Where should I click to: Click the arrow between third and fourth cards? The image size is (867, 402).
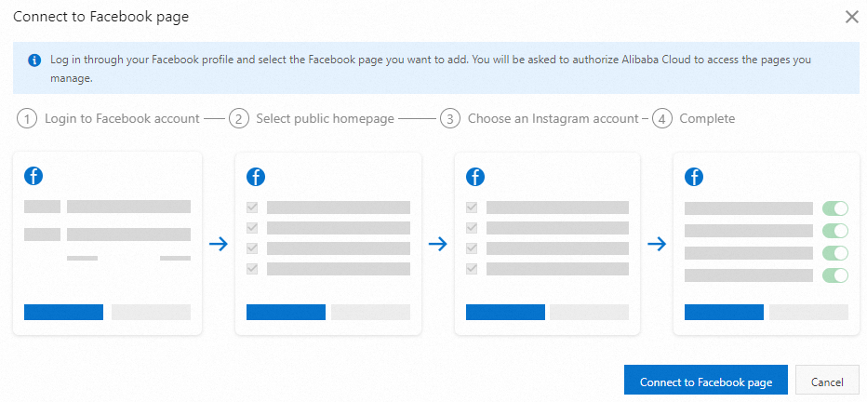coord(657,245)
